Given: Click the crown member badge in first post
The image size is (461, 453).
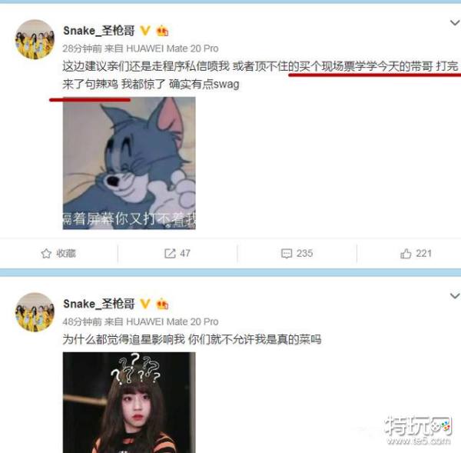Looking at the screenshot, I should [x=162, y=31].
